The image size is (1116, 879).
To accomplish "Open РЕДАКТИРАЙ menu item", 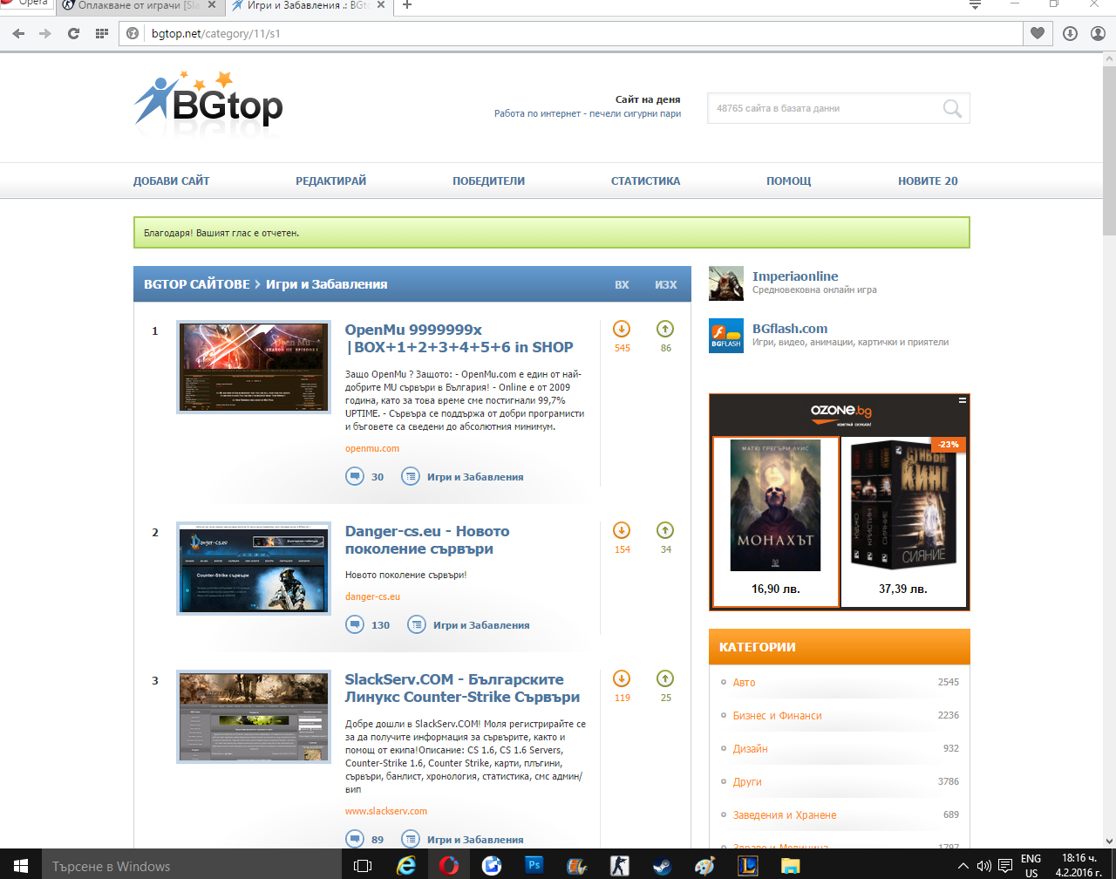I will click(x=331, y=181).
